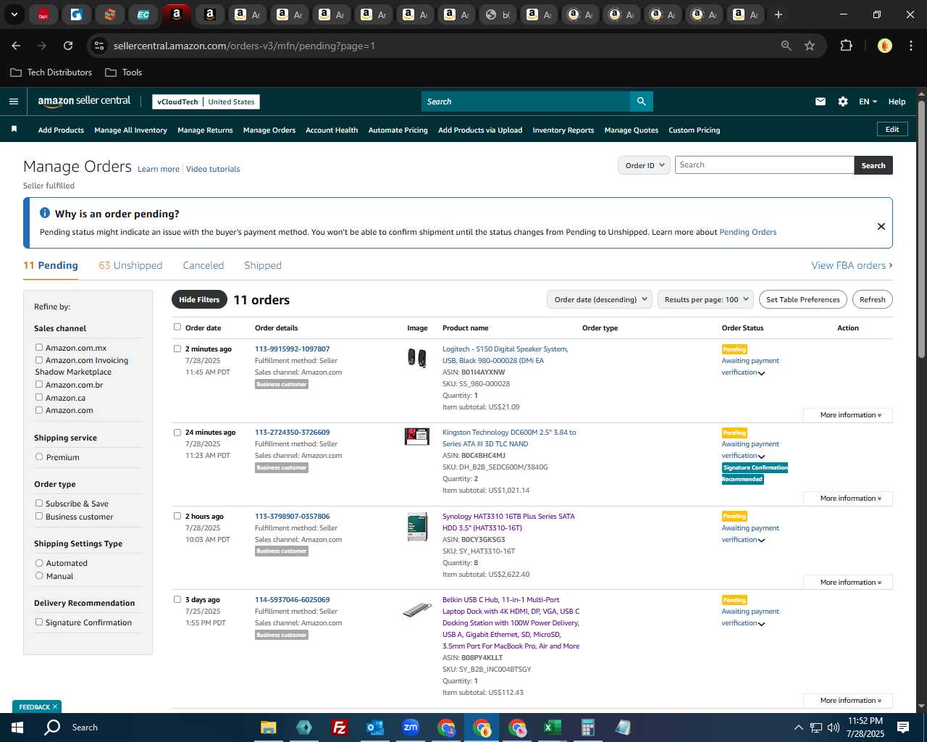Open Manage Orders menu item
927x742 pixels.
[x=269, y=130]
